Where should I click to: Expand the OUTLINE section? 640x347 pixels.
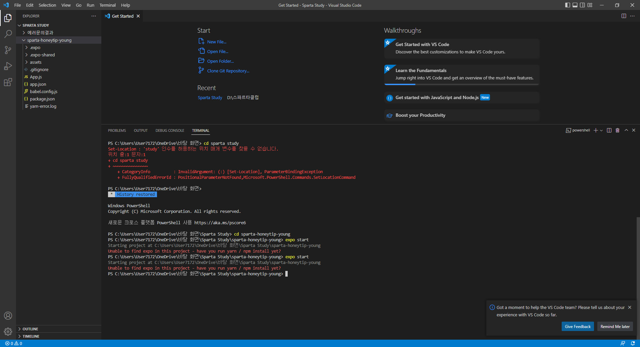(59, 329)
